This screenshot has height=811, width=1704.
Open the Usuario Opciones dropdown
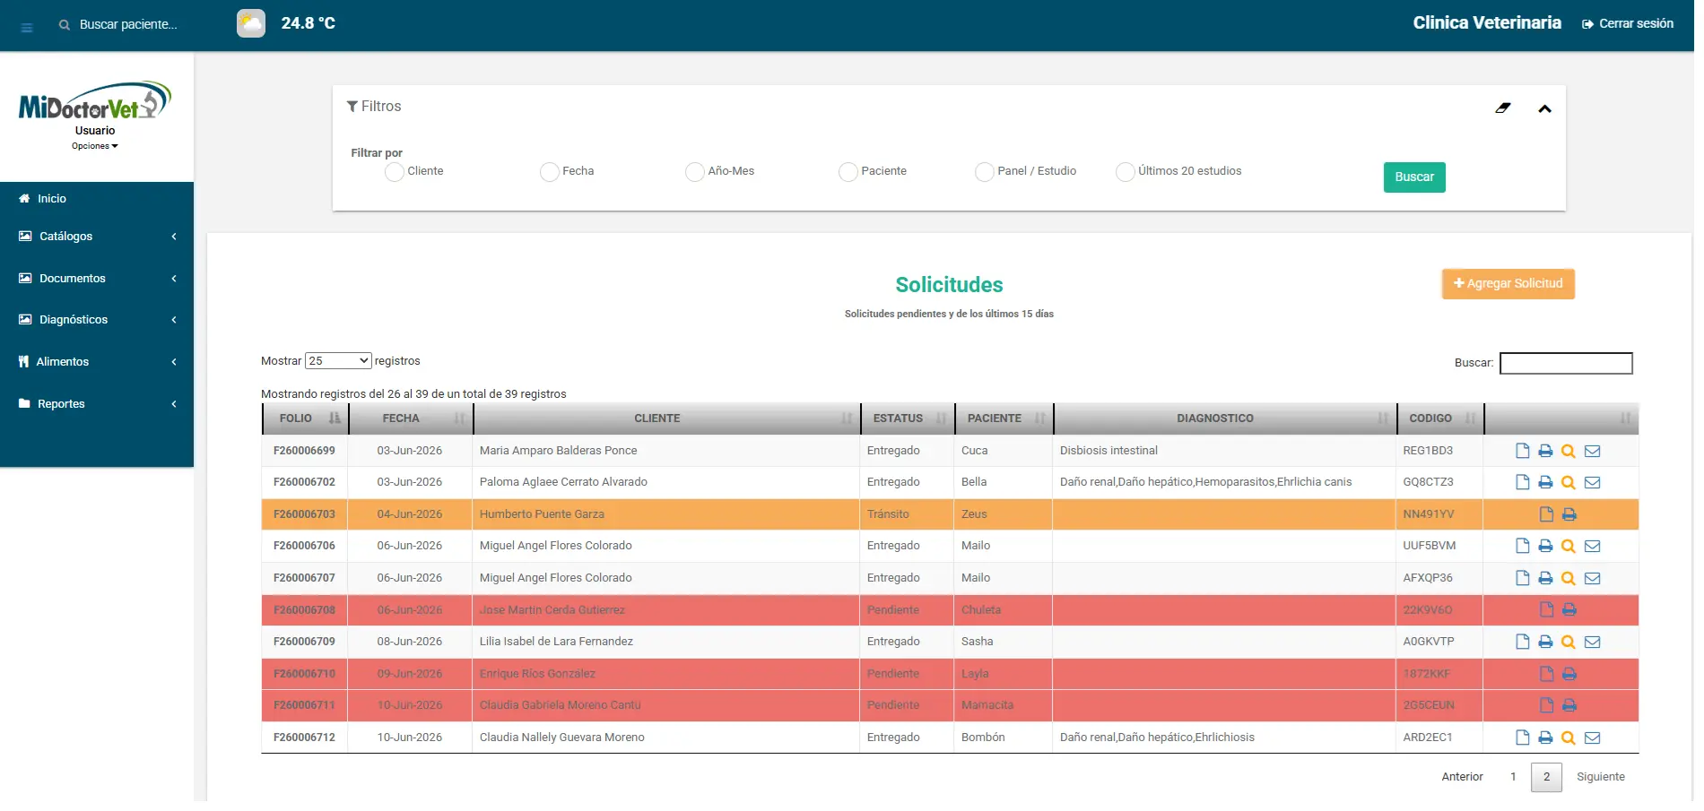[x=95, y=146]
